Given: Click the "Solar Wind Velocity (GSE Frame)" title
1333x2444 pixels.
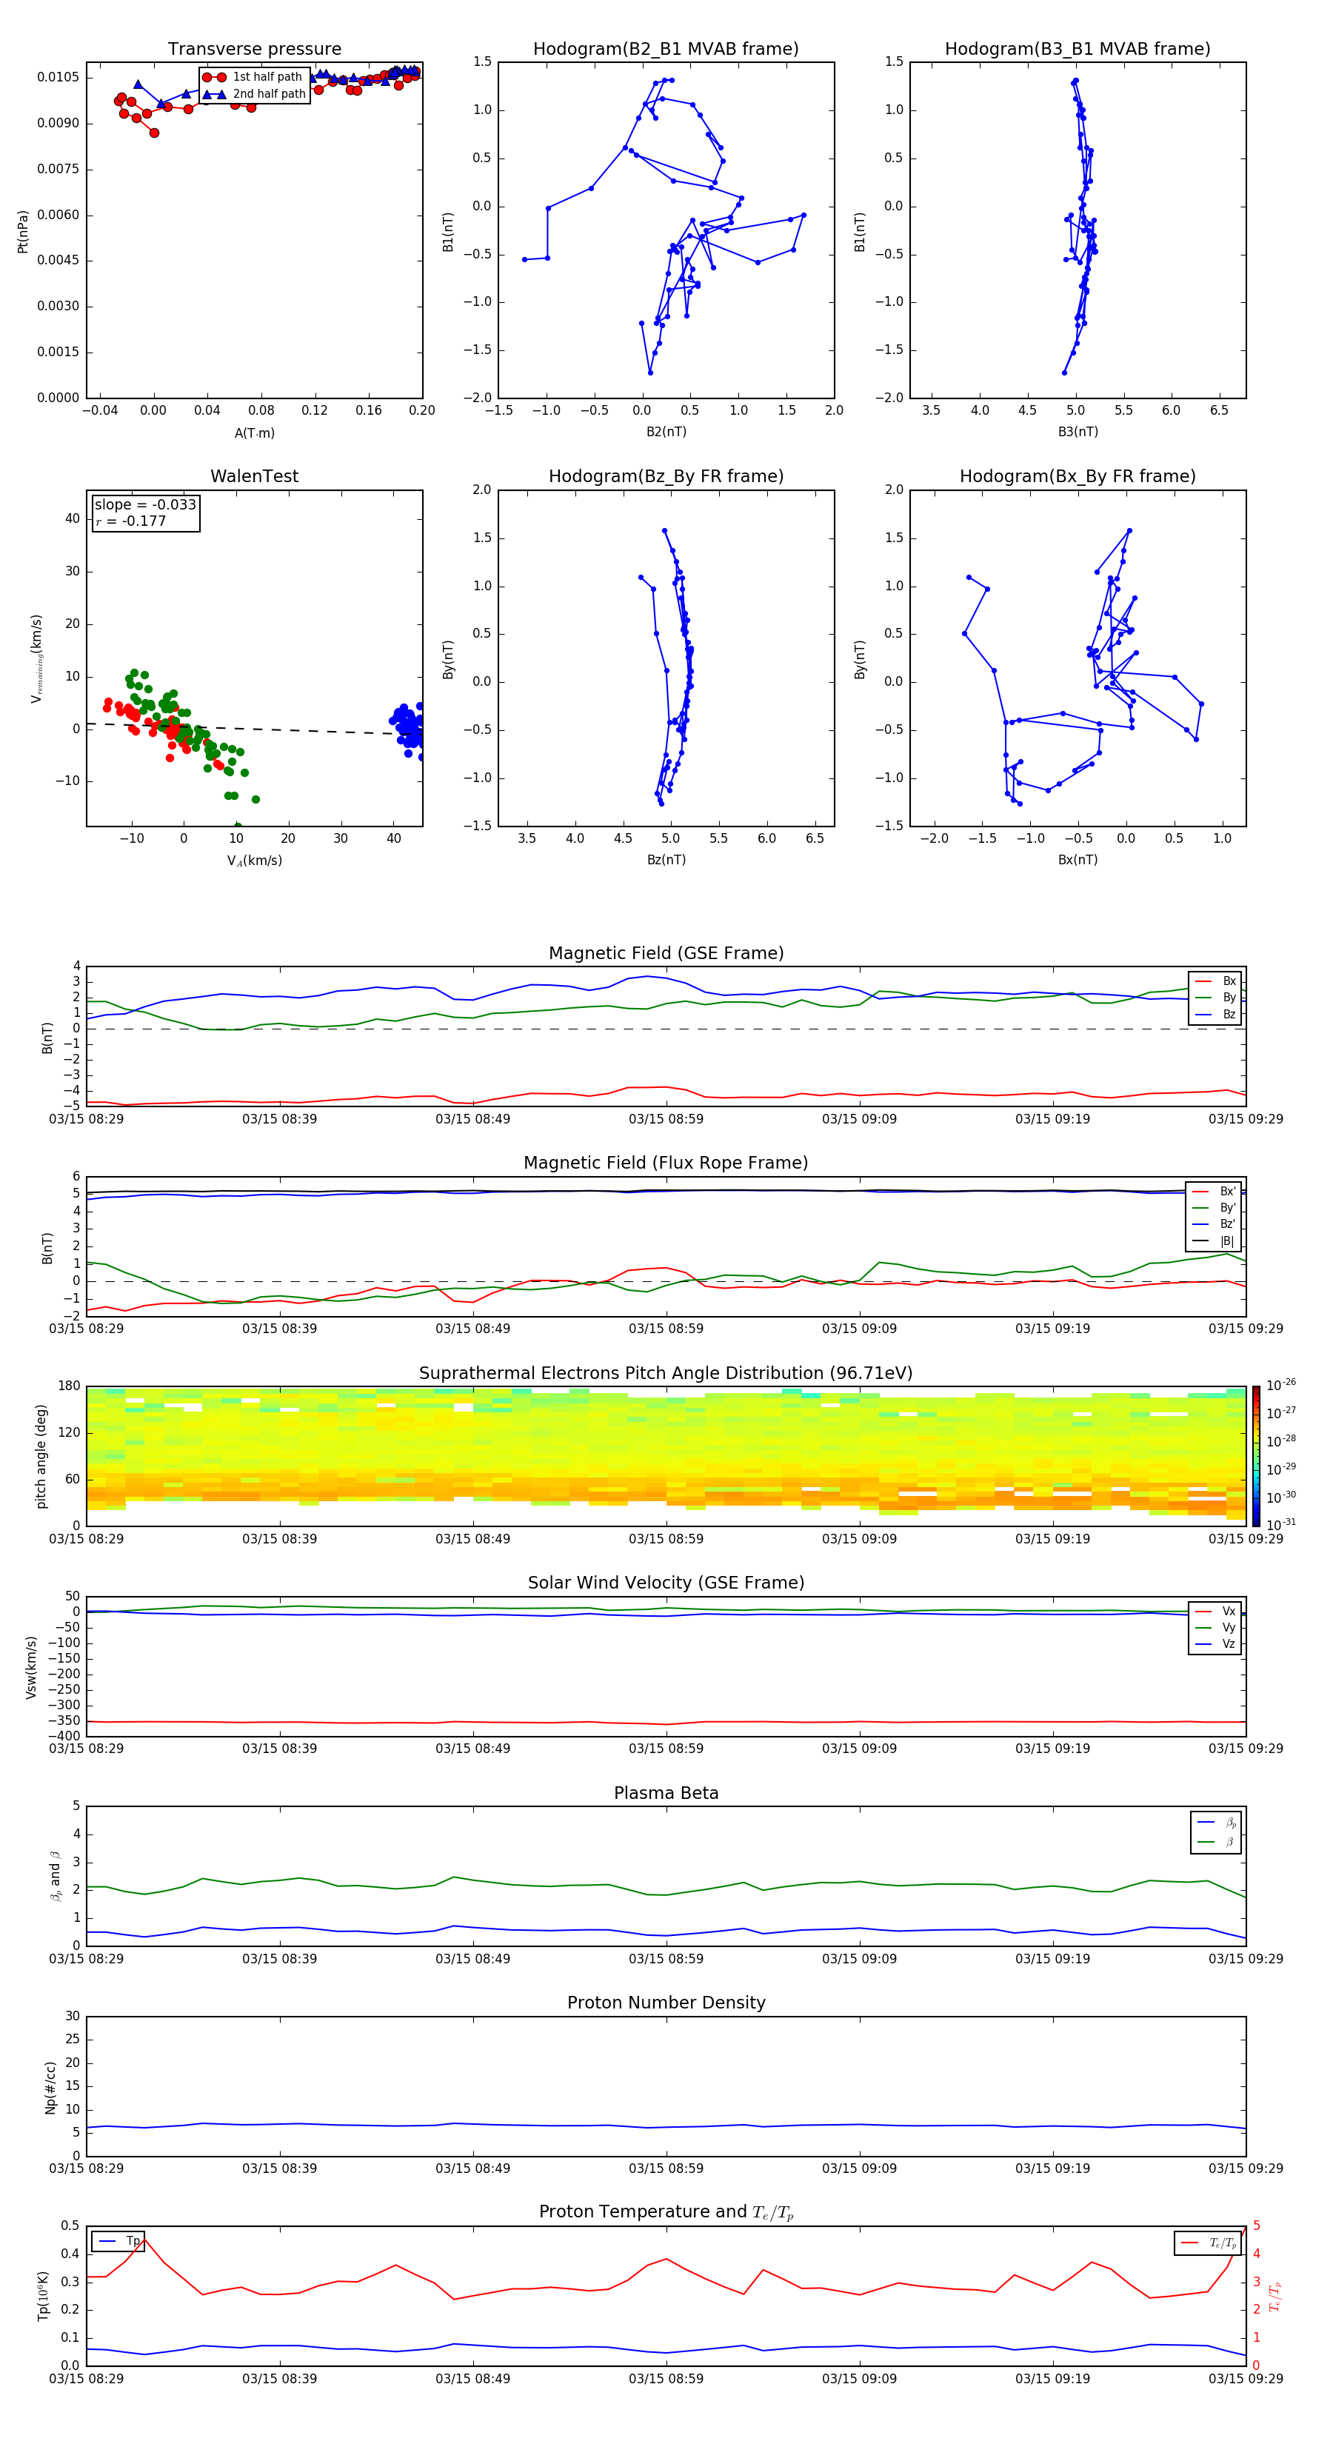Looking at the screenshot, I should click(666, 1583).
